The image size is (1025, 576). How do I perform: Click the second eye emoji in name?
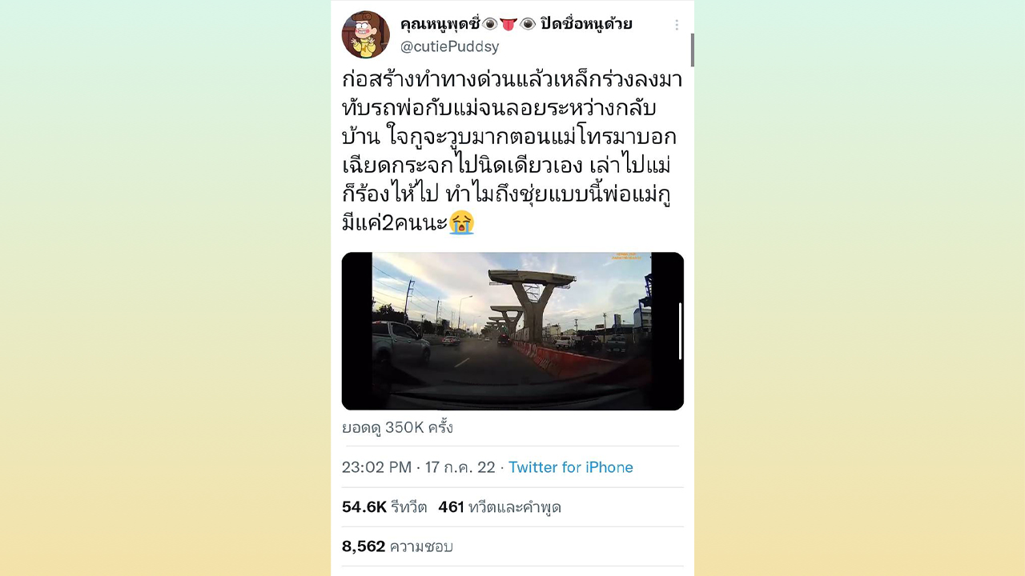(x=528, y=24)
